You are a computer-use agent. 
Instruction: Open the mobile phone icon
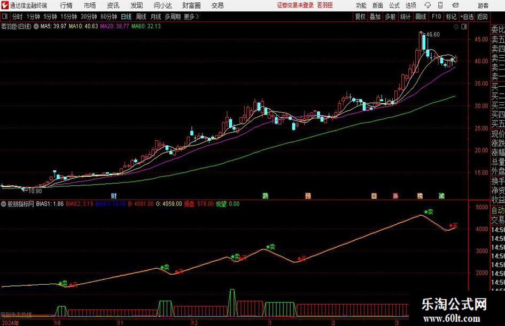(440, 5)
